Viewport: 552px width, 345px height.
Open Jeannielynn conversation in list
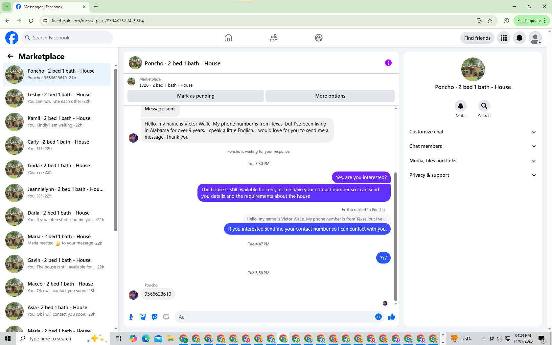(57, 193)
